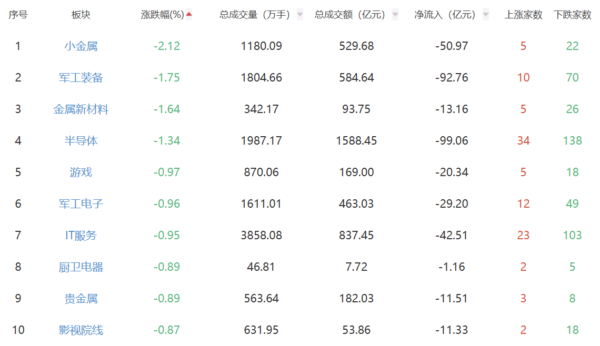
Task: Open the 游戏 sector link
Action: coord(81,172)
